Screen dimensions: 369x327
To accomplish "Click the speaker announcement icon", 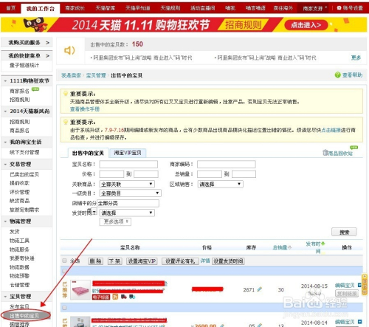I will [69, 50].
